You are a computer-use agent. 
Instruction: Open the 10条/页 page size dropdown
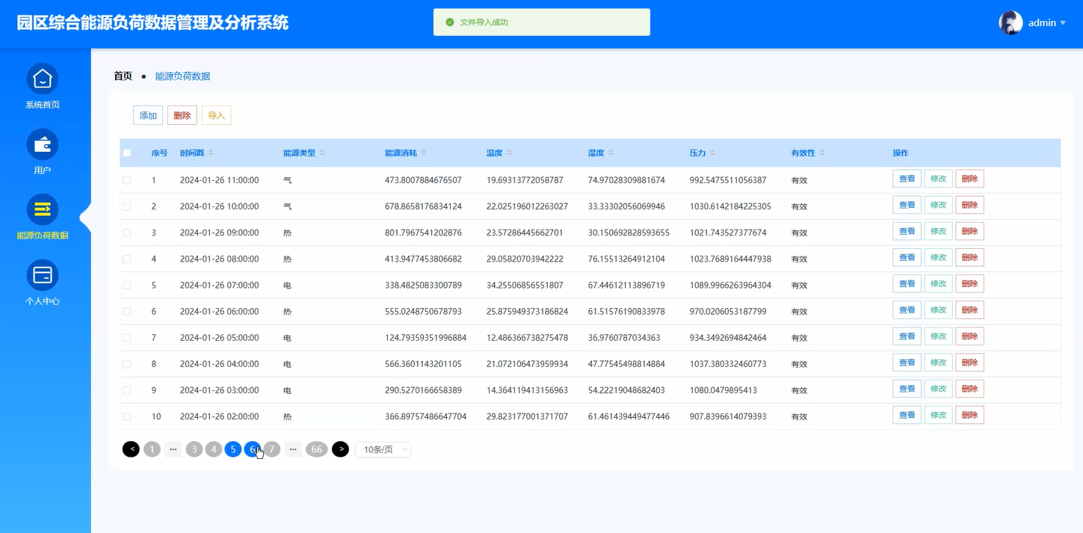383,449
